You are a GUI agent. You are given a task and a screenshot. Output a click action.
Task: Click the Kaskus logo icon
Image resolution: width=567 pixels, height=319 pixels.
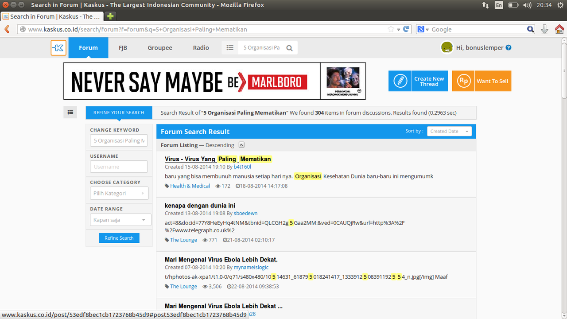(x=58, y=47)
